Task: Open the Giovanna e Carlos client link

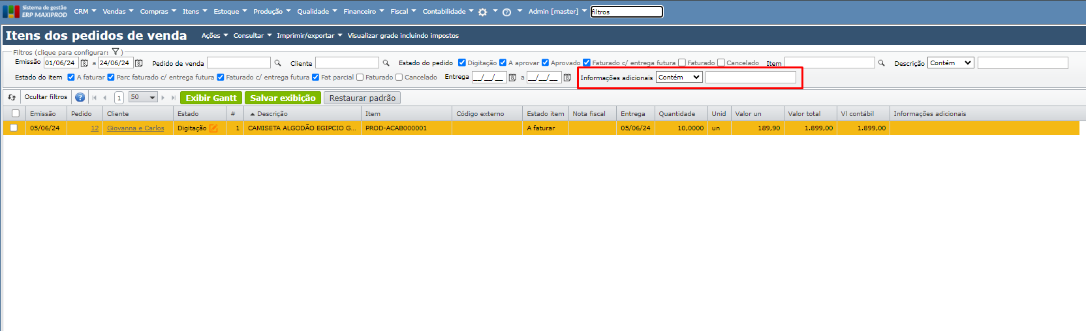Action: [x=136, y=128]
